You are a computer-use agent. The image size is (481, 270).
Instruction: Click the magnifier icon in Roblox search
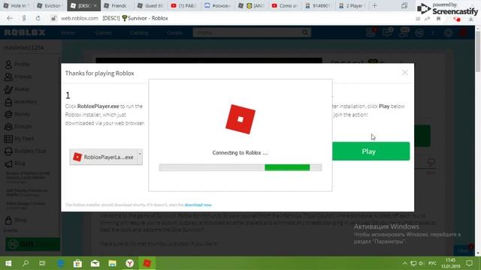pos(305,32)
